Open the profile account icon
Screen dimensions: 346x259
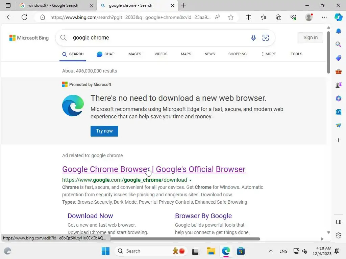point(309,17)
